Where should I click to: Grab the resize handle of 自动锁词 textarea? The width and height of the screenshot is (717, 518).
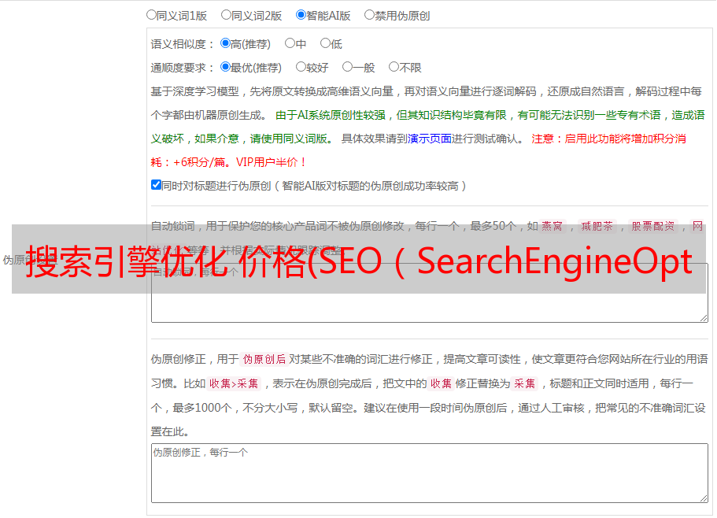(x=704, y=318)
